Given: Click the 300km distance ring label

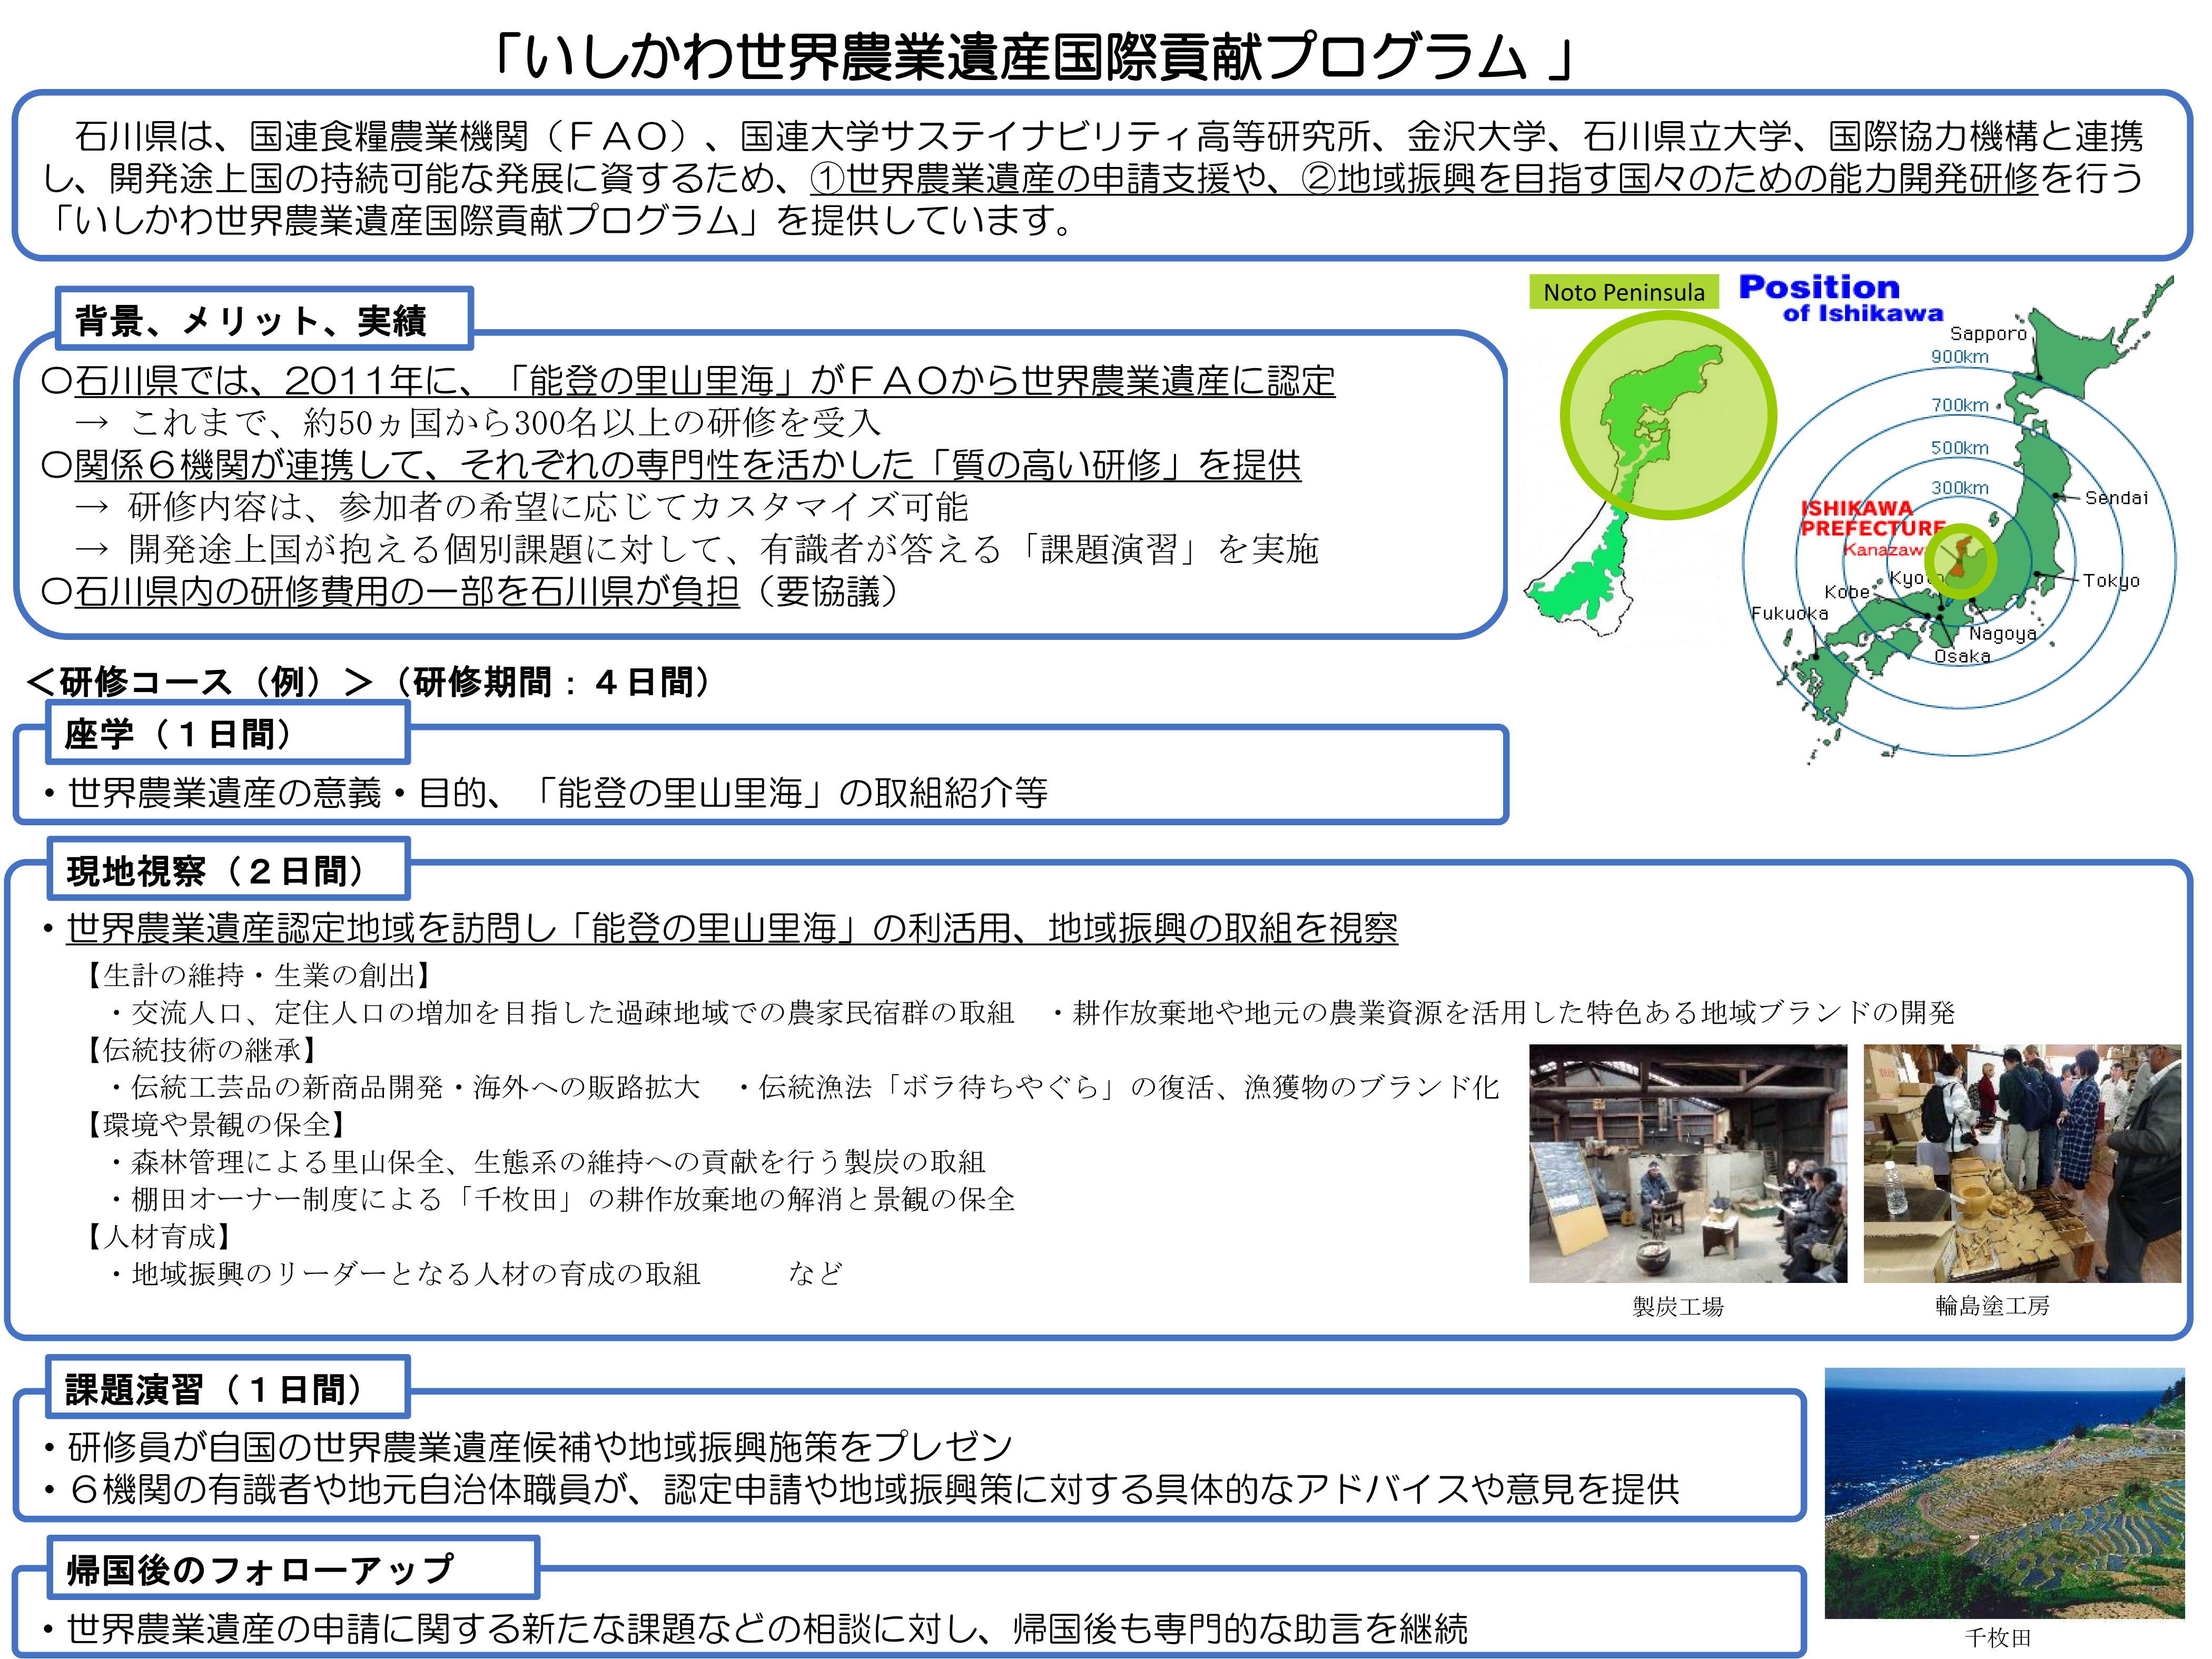Looking at the screenshot, I should click(x=1960, y=488).
